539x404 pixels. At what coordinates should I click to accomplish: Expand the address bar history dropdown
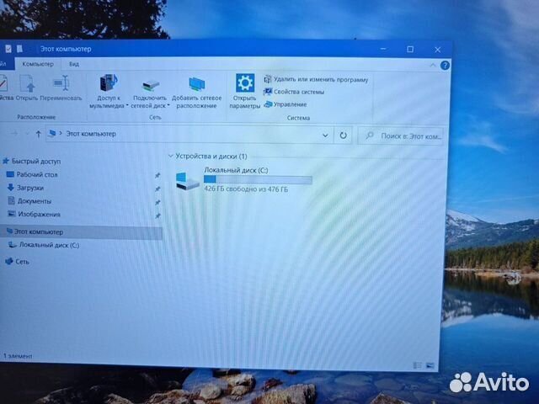(x=325, y=136)
